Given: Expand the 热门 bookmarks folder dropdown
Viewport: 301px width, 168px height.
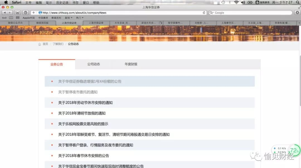Looking at the screenshot, I should pyautogui.click(x=80, y=18).
